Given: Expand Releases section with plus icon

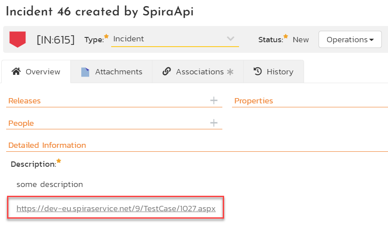Looking at the screenshot, I should [x=214, y=101].
